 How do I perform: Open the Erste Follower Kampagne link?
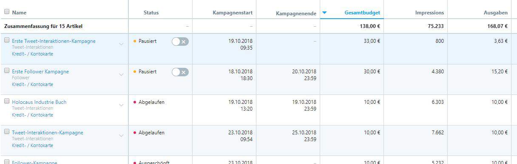point(40,72)
